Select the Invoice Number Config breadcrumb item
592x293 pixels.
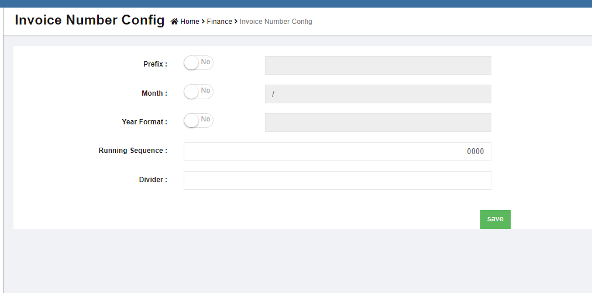point(276,22)
